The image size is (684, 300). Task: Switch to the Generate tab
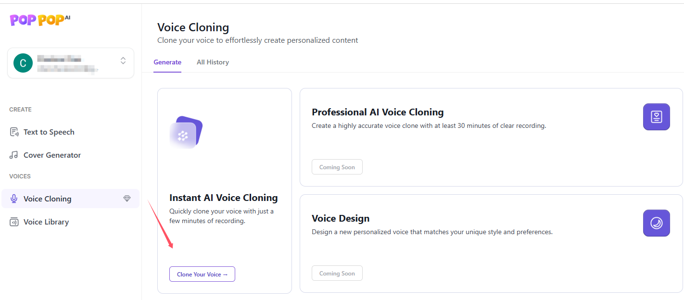167,62
